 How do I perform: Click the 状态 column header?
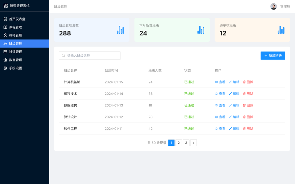[187, 71]
